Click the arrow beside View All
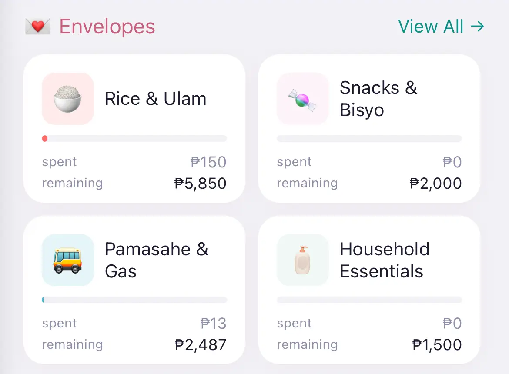 tap(477, 27)
